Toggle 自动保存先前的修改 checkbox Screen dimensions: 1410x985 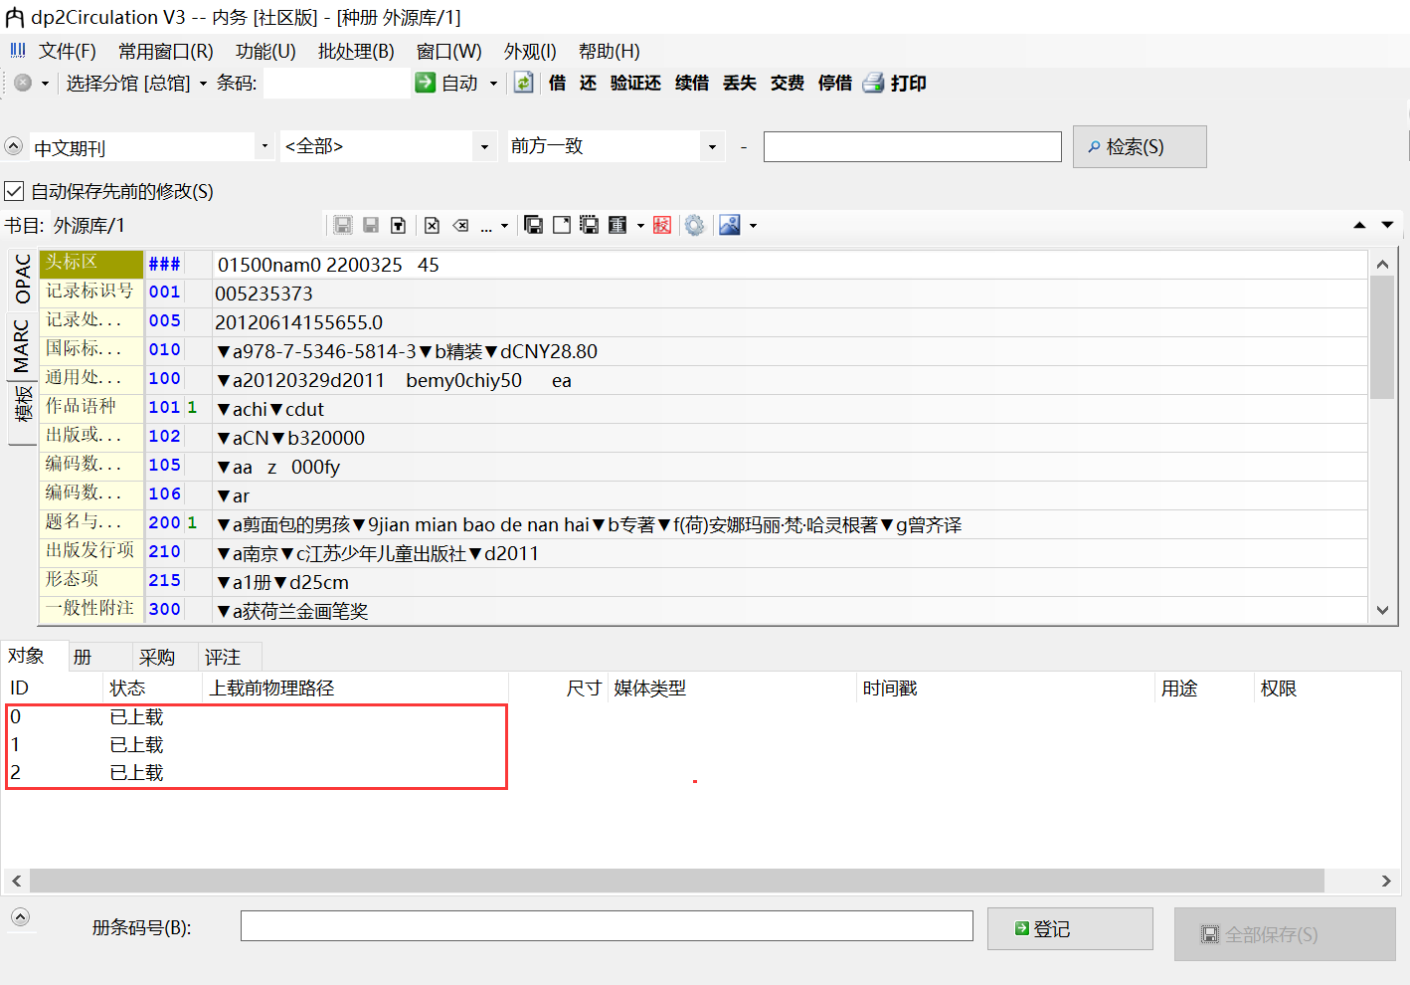coord(14,190)
